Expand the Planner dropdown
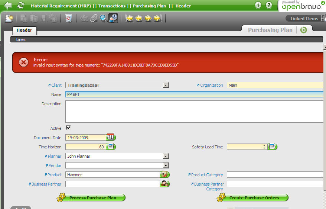This screenshot has height=209, width=326. (166, 156)
